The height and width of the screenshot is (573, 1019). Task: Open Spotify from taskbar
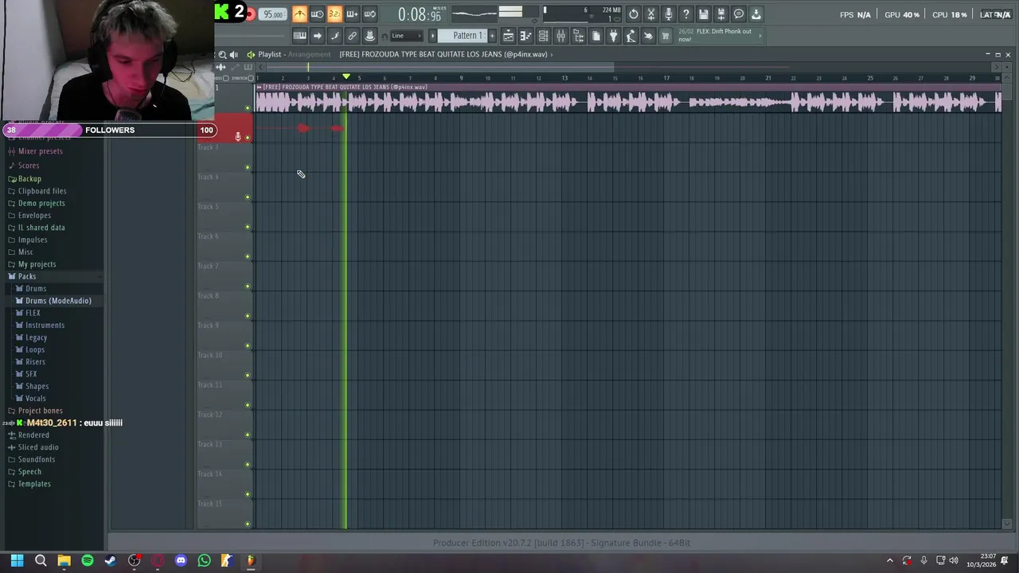click(x=88, y=560)
